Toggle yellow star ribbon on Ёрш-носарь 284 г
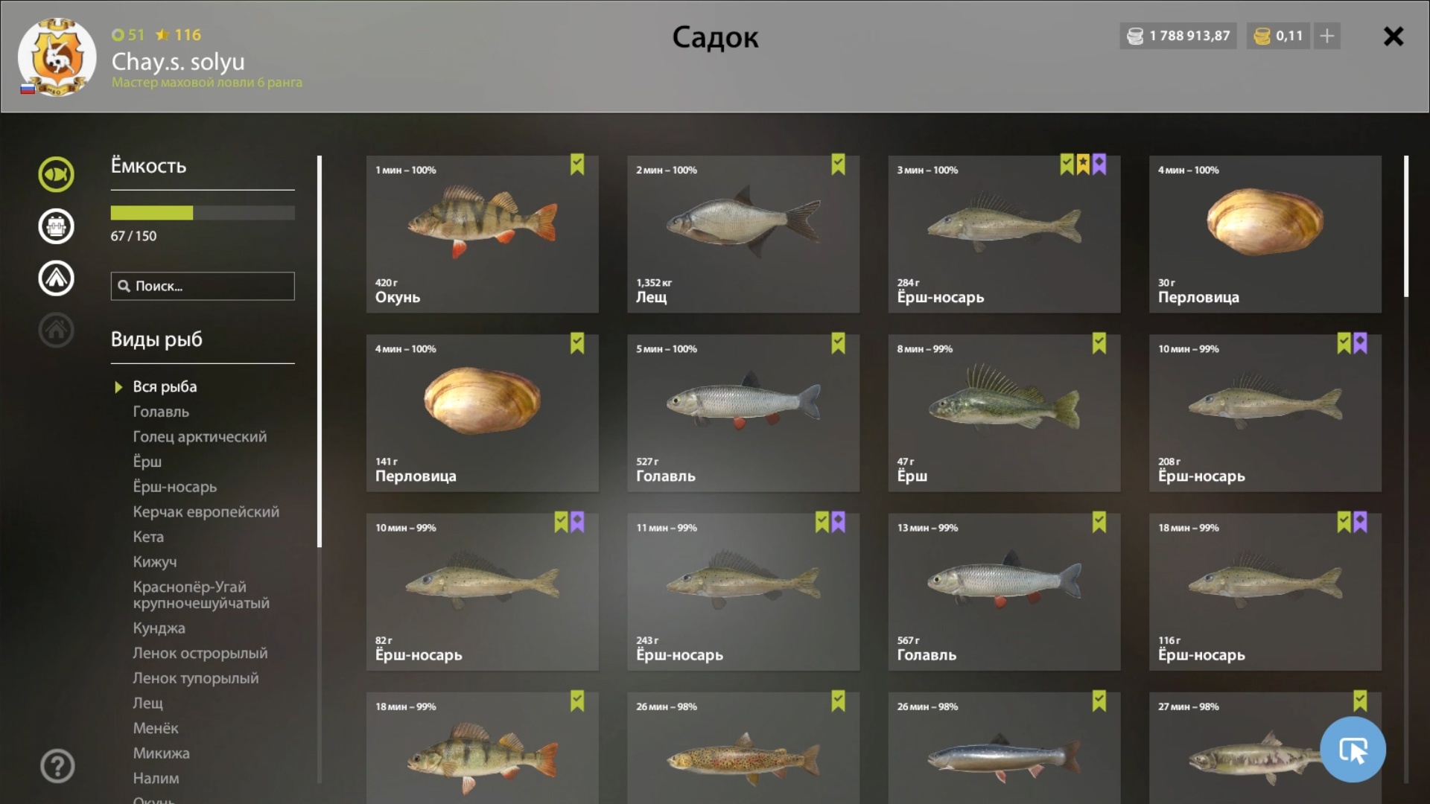Viewport: 1430px width, 804px height. tap(1083, 165)
